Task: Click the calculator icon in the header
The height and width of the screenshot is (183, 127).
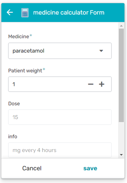Action: click(x=25, y=13)
